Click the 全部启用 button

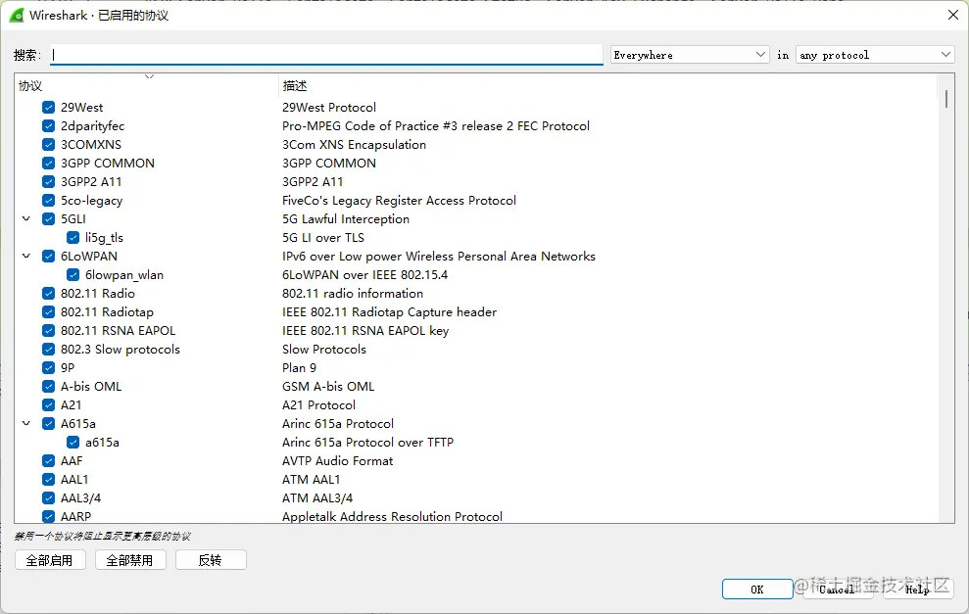(x=49, y=559)
